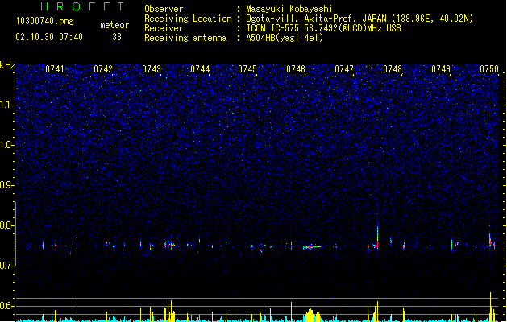Click the 1.1 kHz axis label

click(7, 105)
